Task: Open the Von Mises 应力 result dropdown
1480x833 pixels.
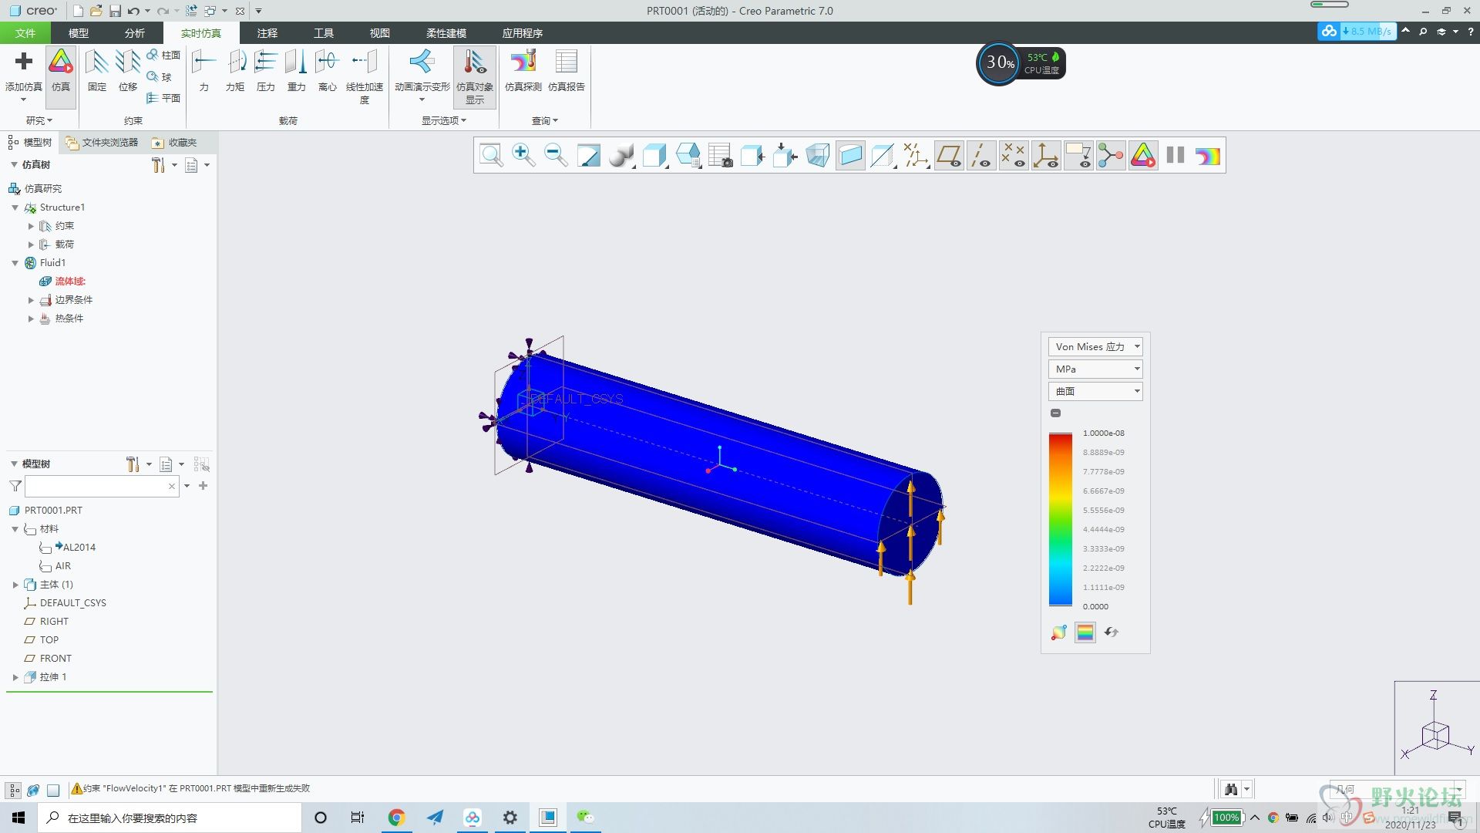Action: 1095,347
